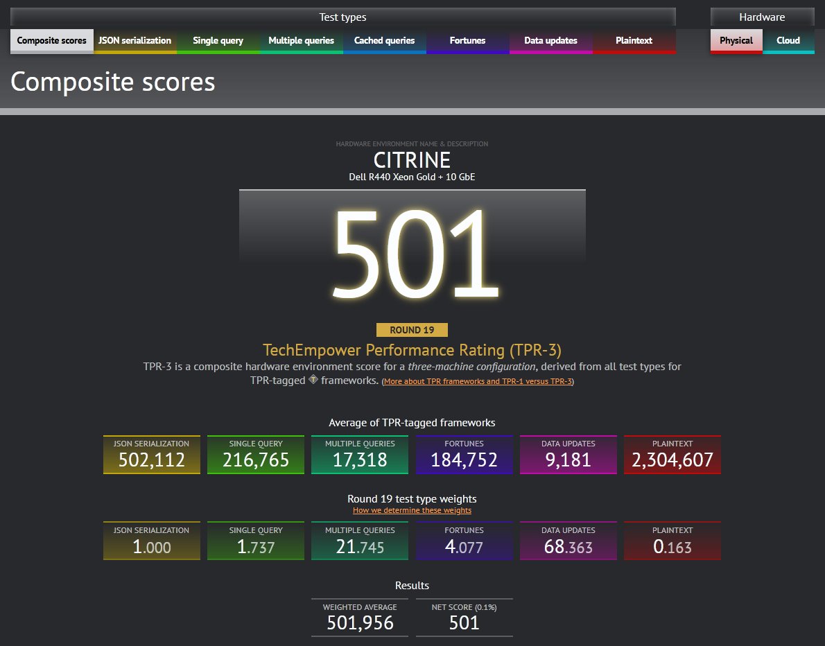Click the Multiple queries average 17,318 box
Screen dimensions: 825x646
pyautogui.click(x=360, y=455)
